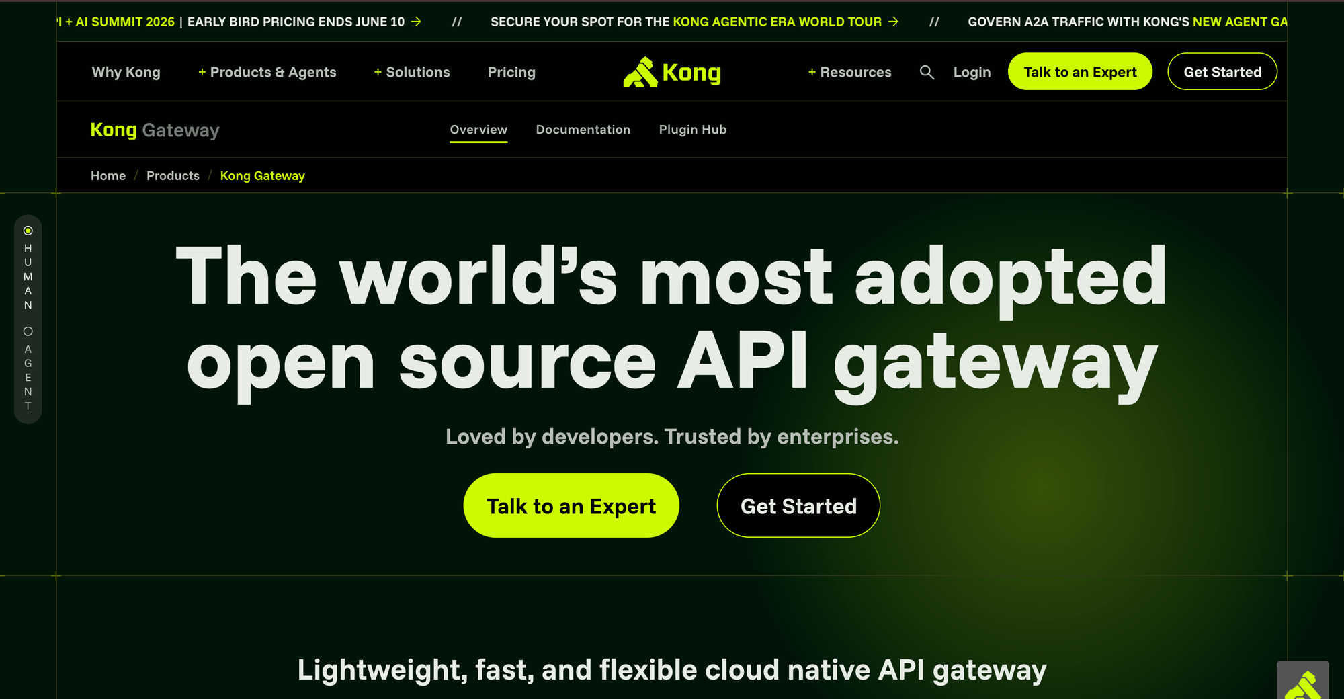
Task: Click arrow after early bird pricing banner
Action: tap(416, 22)
